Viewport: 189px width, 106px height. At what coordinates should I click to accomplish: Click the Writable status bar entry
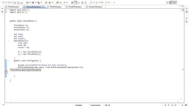(79, 105)
